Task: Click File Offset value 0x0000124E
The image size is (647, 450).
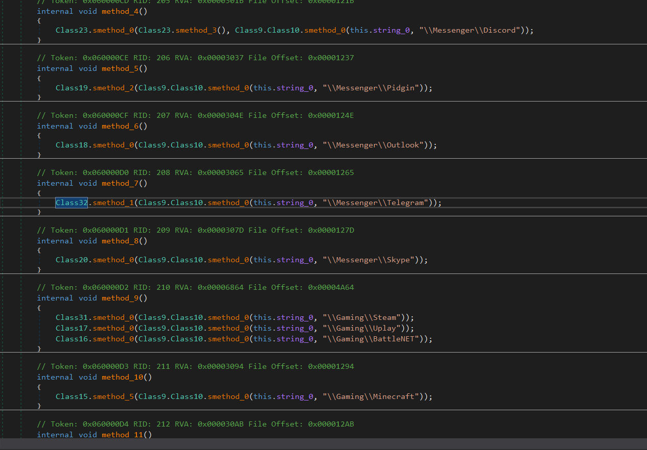Action: [x=331, y=115]
